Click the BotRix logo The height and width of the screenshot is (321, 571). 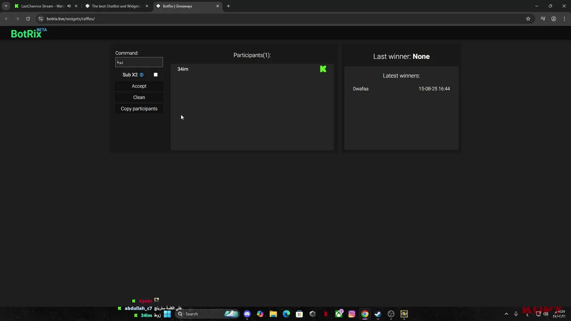click(29, 33)
